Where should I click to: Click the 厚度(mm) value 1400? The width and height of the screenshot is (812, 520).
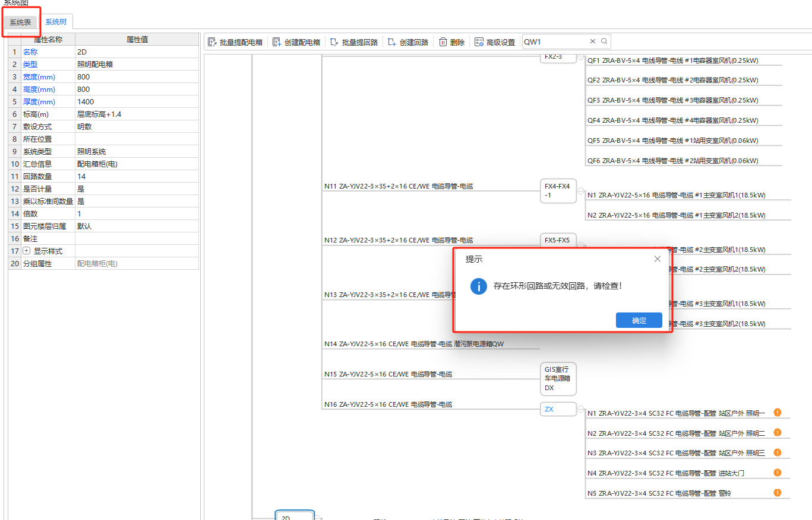click(x=137, y=101)
